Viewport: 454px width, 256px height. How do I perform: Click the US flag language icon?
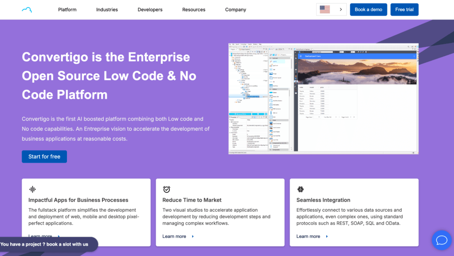click(325, 10)
